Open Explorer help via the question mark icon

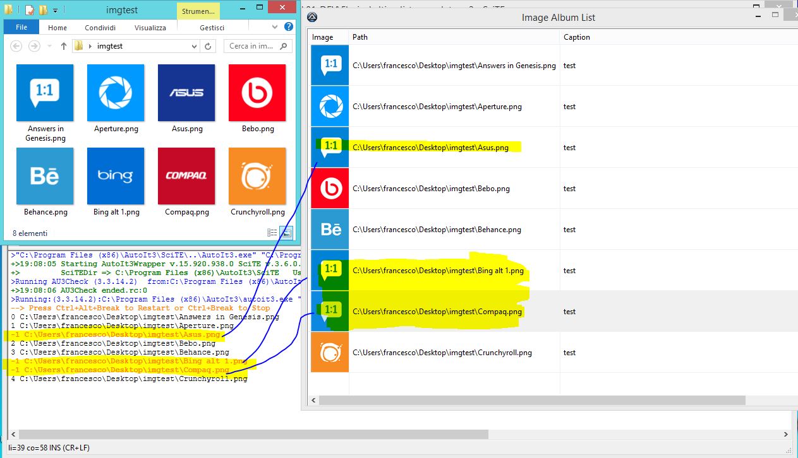point(289,26)
